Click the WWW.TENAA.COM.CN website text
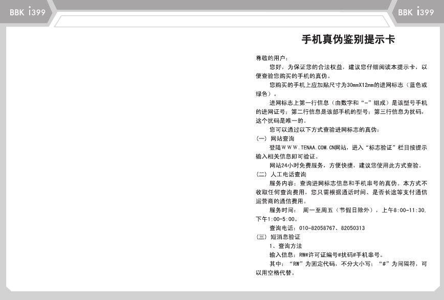 click(x=308, y=148)
